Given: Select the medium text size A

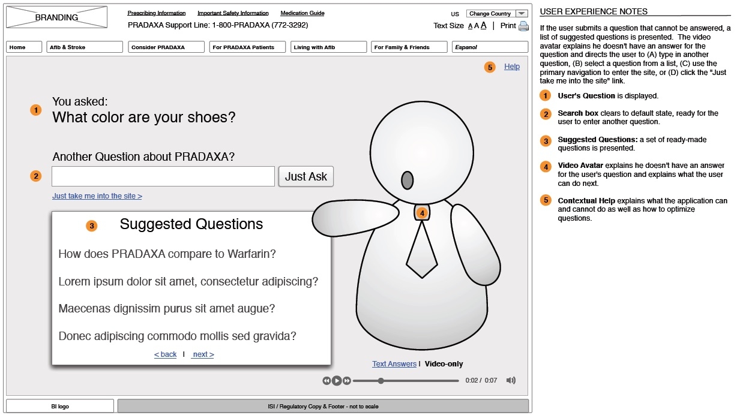Looking at the screenshot, I should pyautogui.click(x=477, y=26).
